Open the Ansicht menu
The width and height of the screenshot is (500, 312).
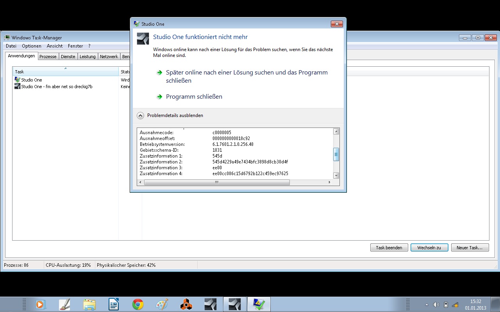coord(55,46)
